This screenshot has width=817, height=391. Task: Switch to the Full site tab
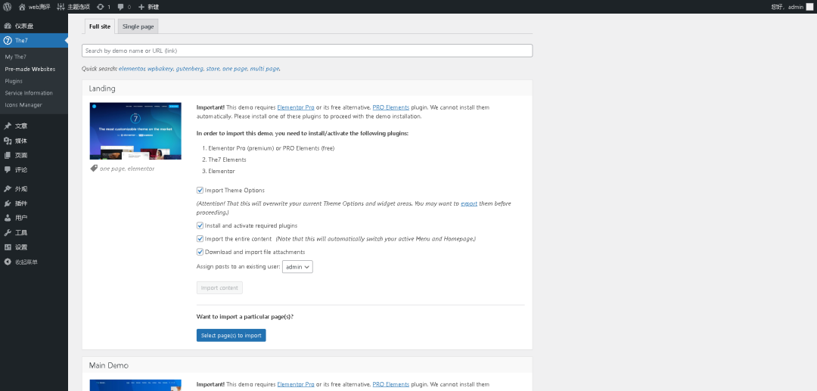[100, 26]
